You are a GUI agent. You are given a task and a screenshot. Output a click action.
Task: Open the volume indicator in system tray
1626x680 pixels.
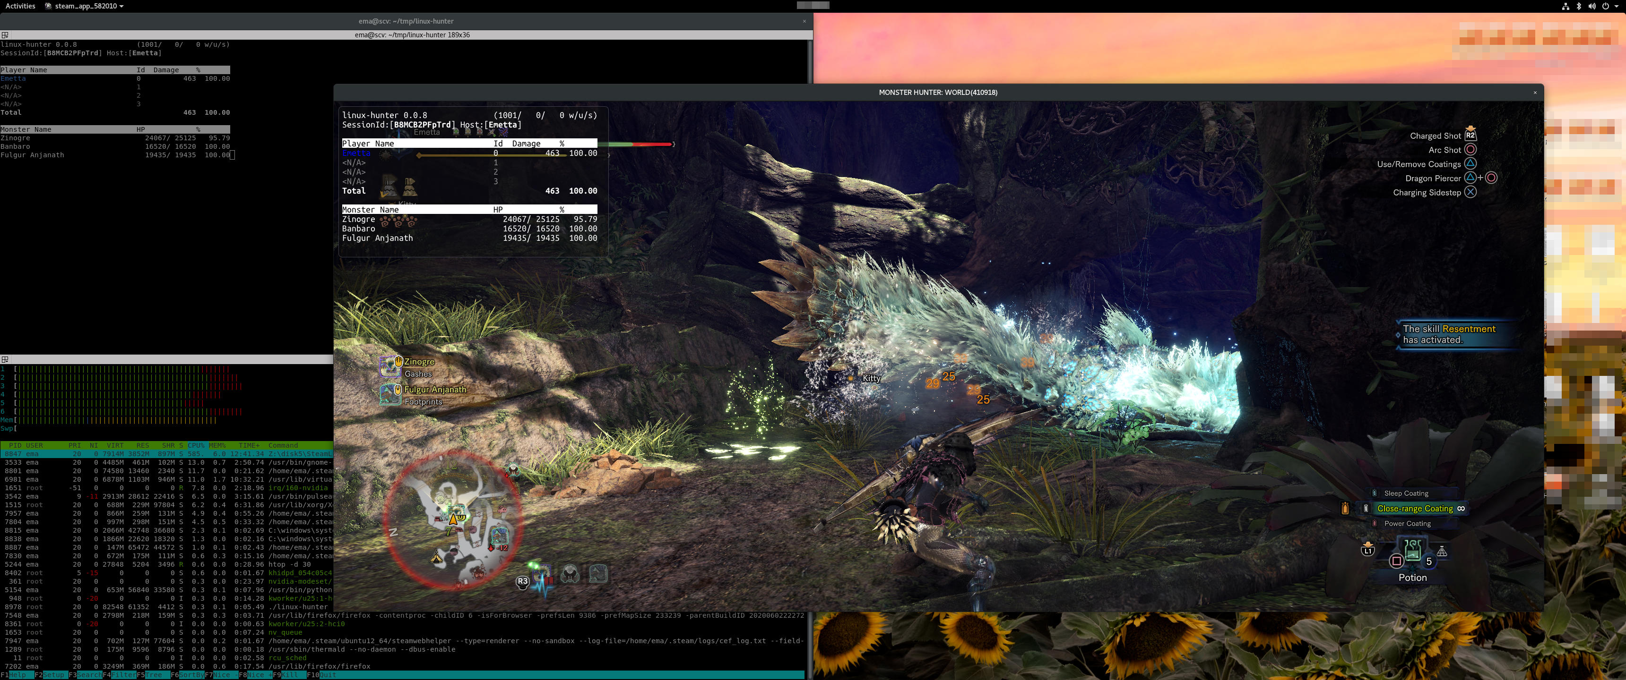pyautogui.click(x=1591, y=6)
